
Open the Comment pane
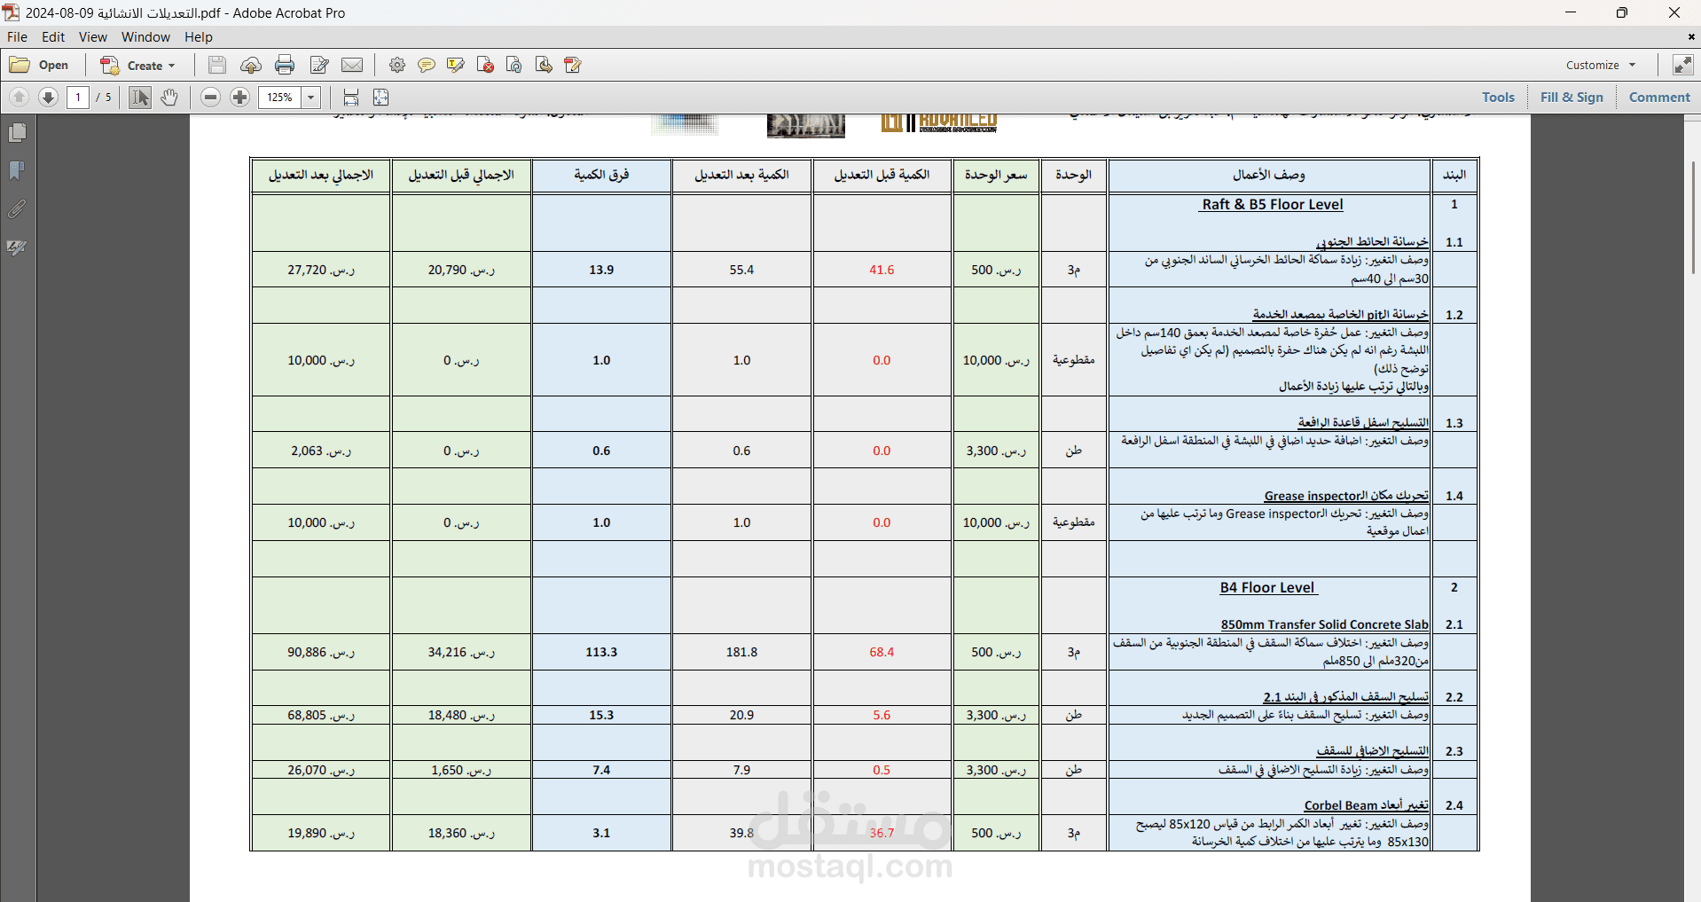point(1659,98)
